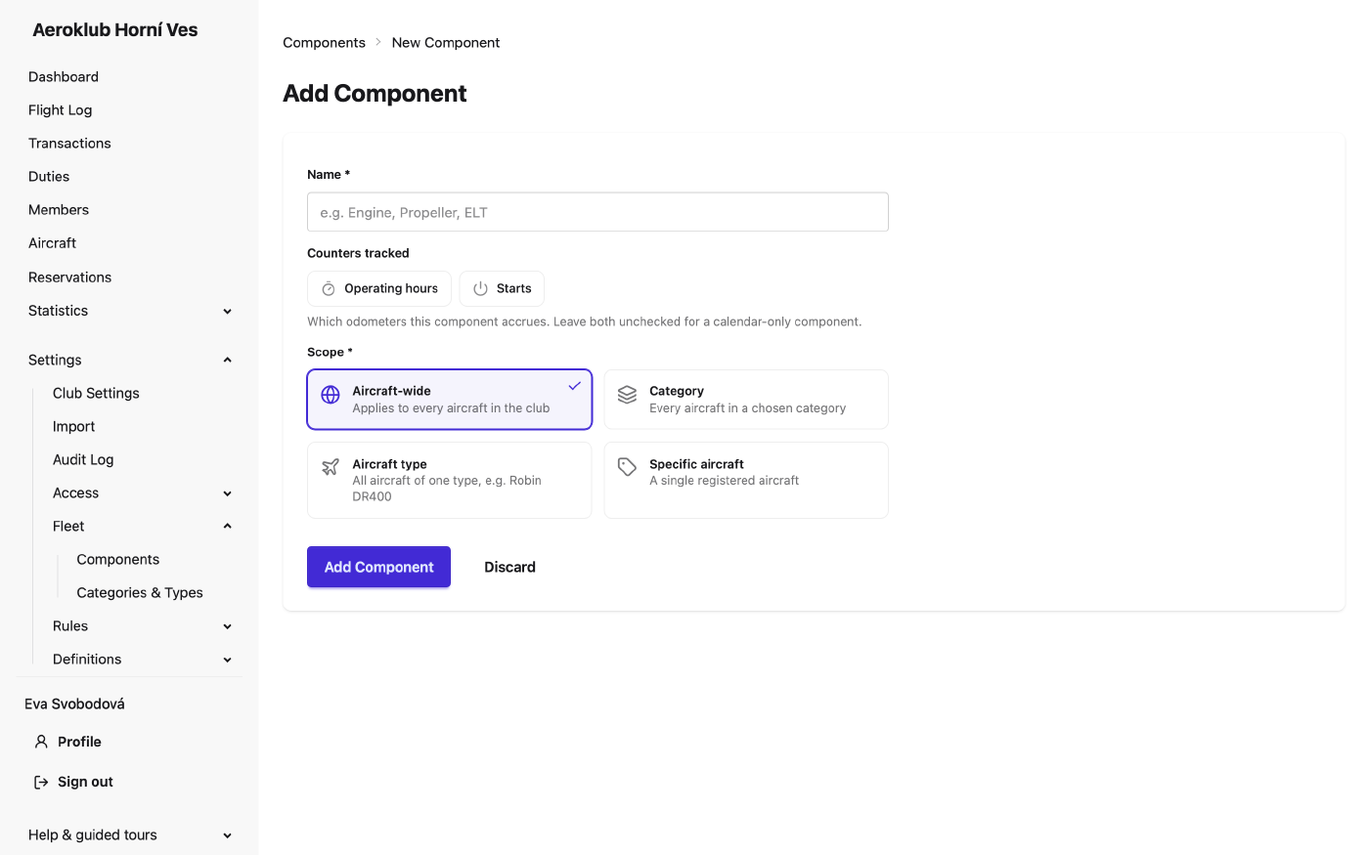The width and height of the screenshot is (1369, 855).
Task: Click the airplane icon in Aircraft type card
Action: click(331, 467)
